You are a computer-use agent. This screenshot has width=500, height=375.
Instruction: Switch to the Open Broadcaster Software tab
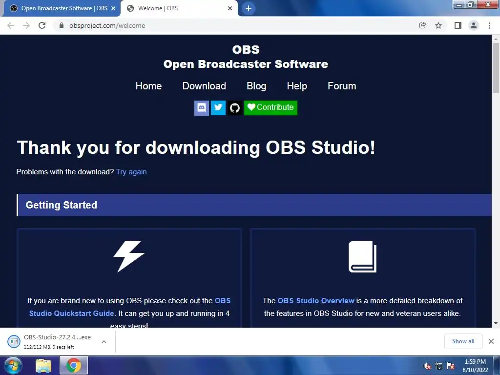click(x=61, y=8)
